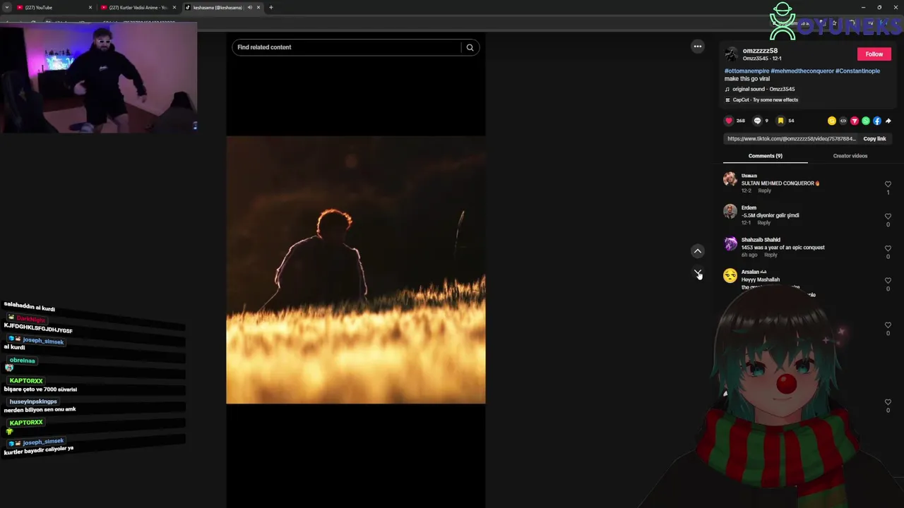Switch to Creator videos tab

click(x=850, y=156)
